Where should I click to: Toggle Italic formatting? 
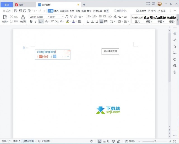point(36,21)
